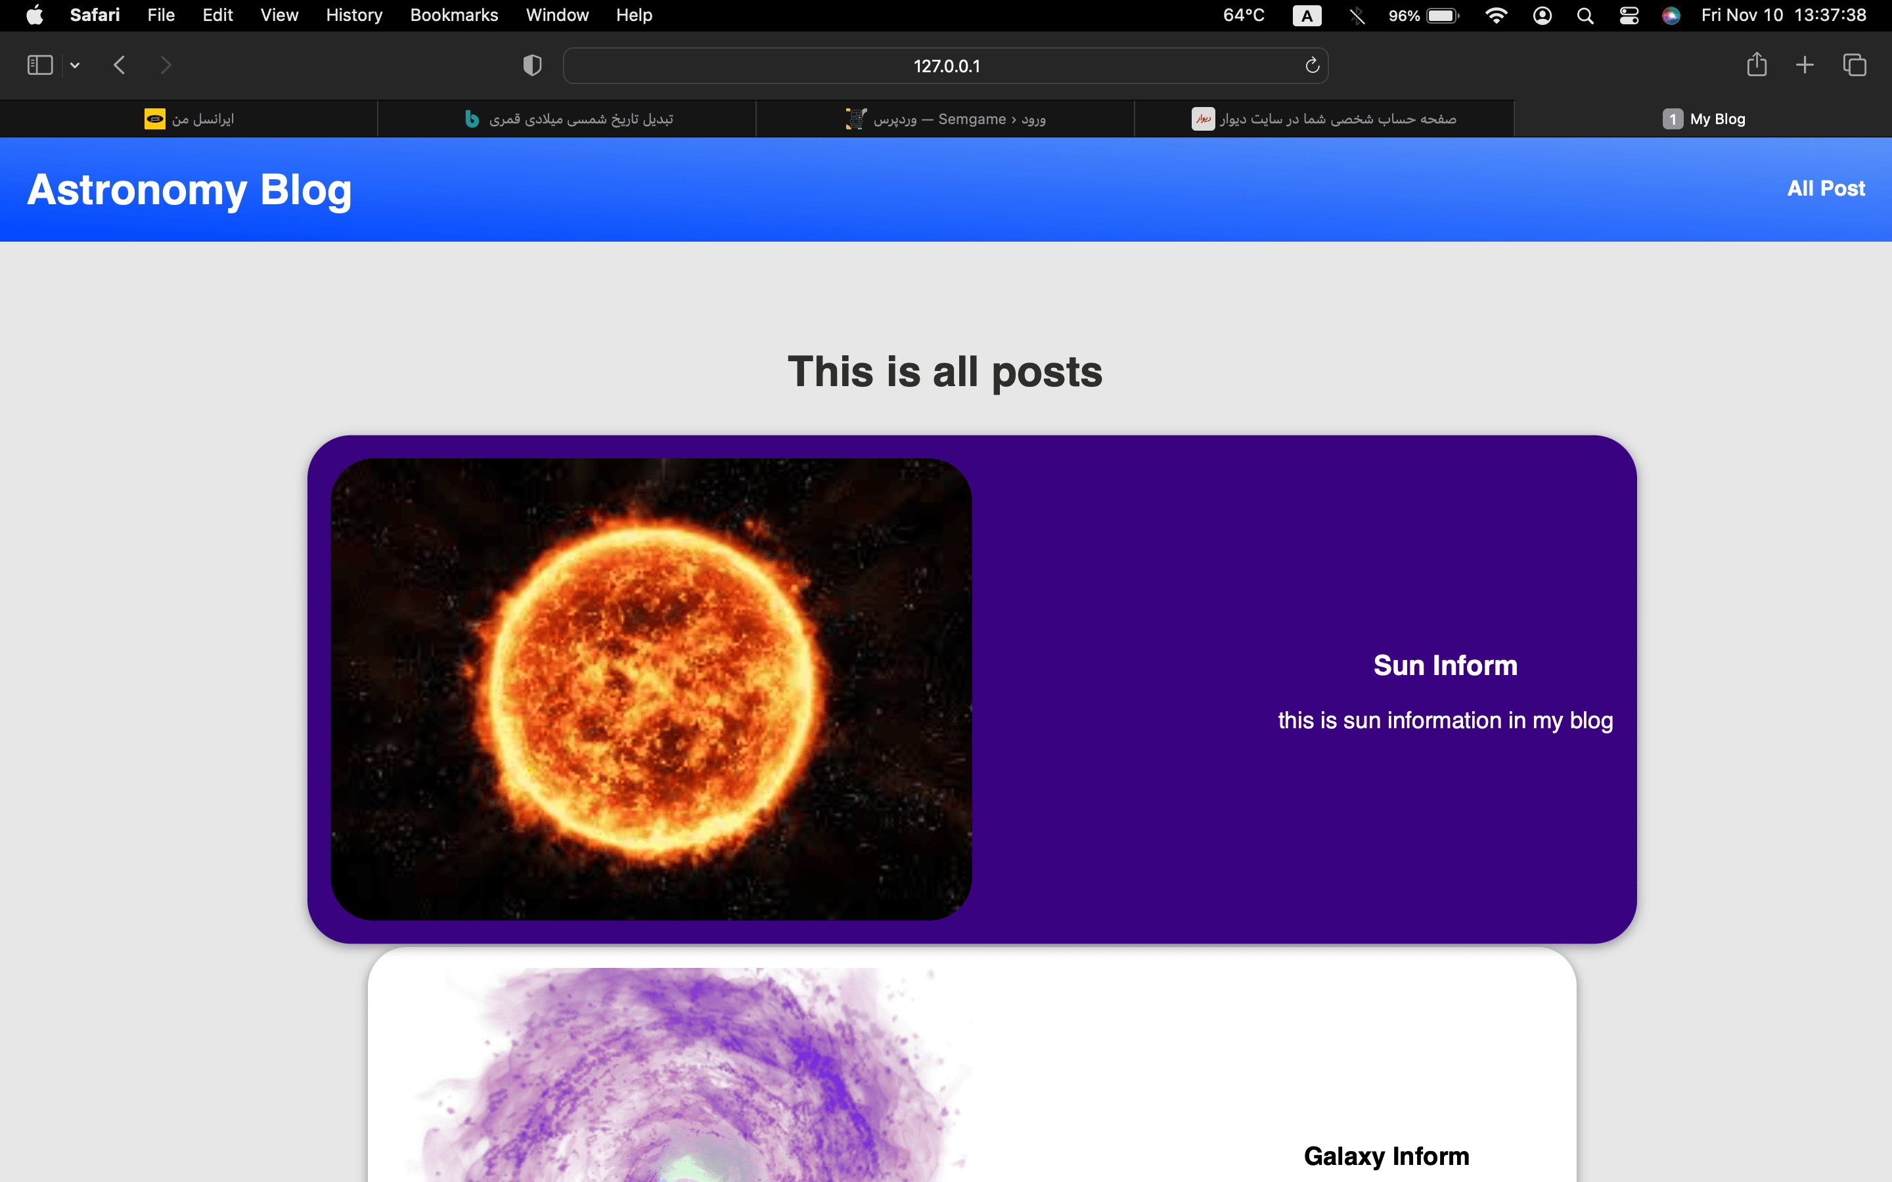Open the Bluetooth status menu
Screen dimensions: 1892x1182
click(1357, 16)
